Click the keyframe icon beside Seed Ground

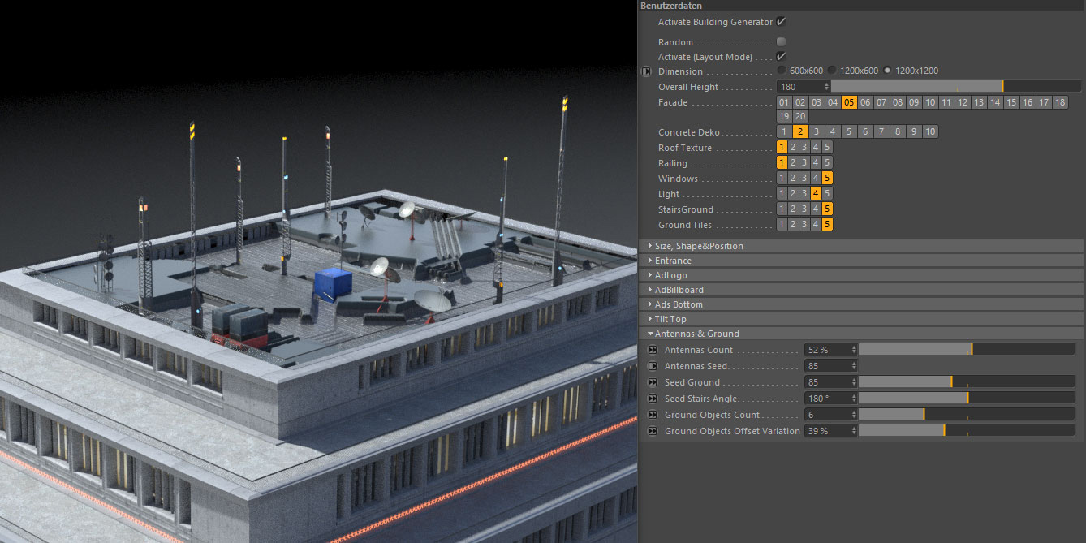click(x=651, y=381)
